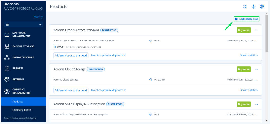Click the Manage link in sidebar
The image size is (270, 124).
pyautogui.click(x=38, y=17)
